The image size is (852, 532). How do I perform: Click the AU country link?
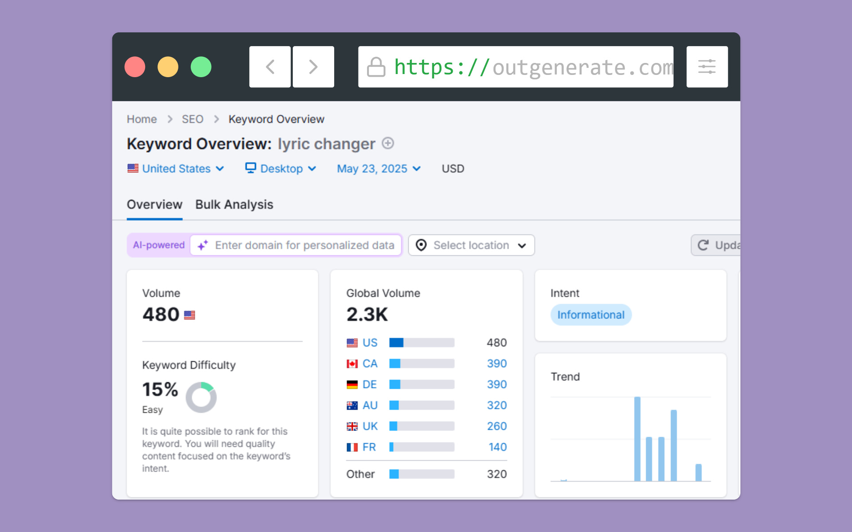pyautogui.click(x=370, y=405)
